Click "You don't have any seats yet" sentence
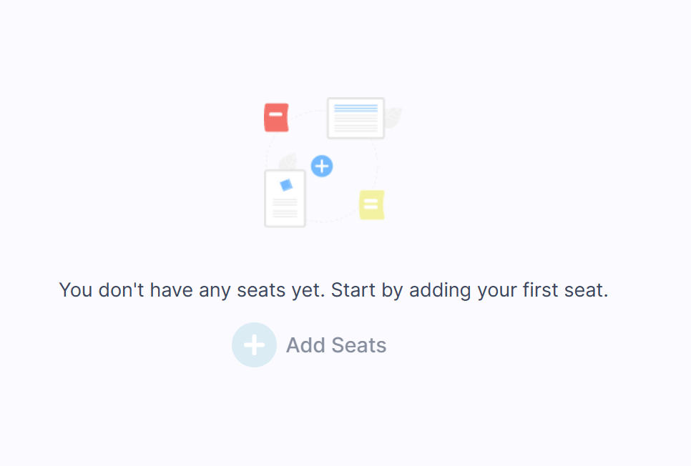This screenshot has height=466, width=691. [x=192, y=290]
